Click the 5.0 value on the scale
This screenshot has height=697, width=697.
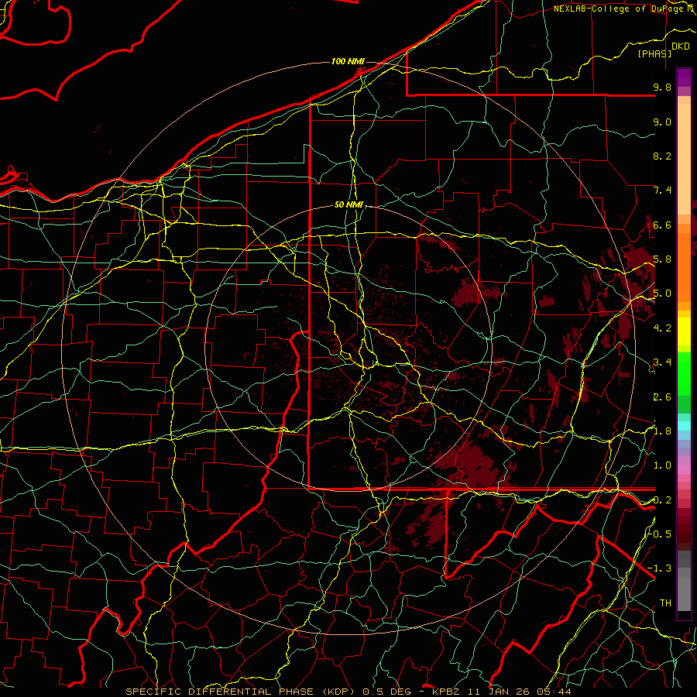coord(662,294)
